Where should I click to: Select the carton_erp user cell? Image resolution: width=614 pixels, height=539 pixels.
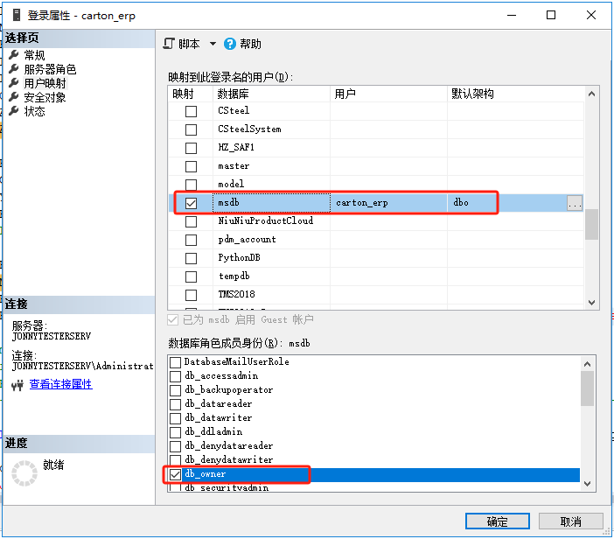click(389, 203)
